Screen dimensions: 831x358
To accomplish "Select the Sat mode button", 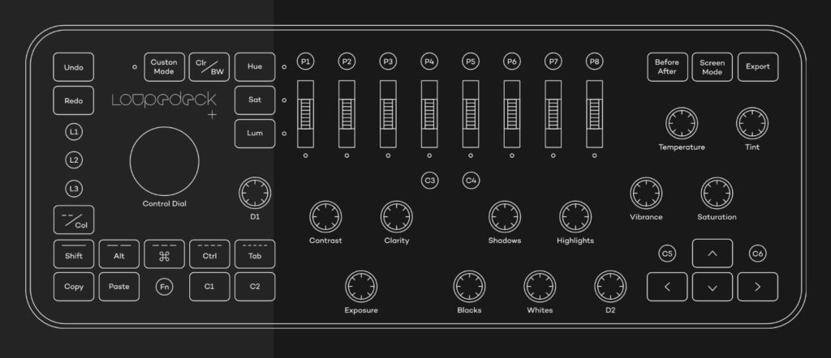I will tap(254, 100).
